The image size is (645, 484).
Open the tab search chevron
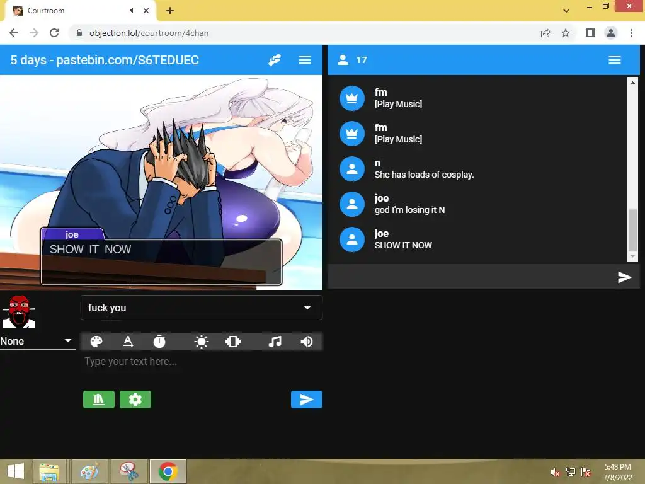coord(566,11)
